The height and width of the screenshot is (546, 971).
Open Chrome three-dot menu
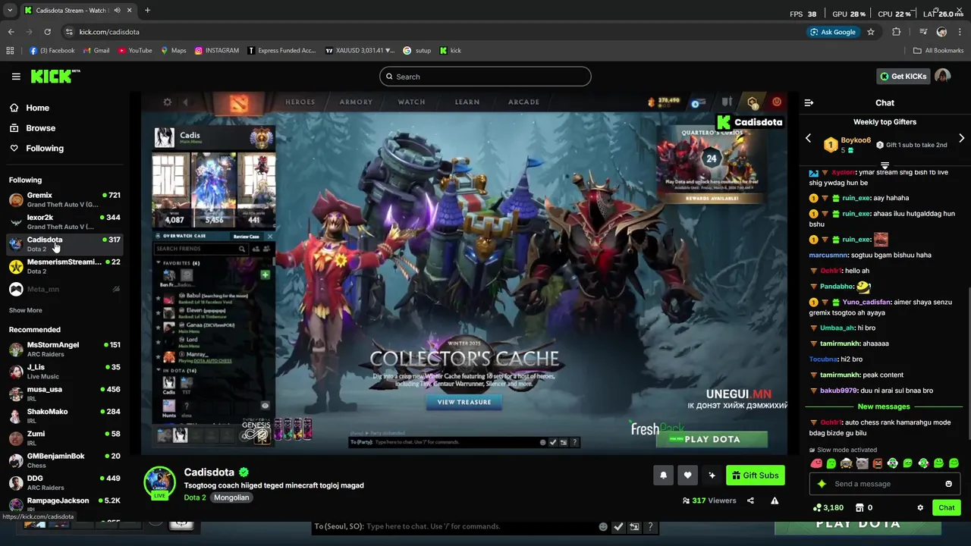click(960, 32)
